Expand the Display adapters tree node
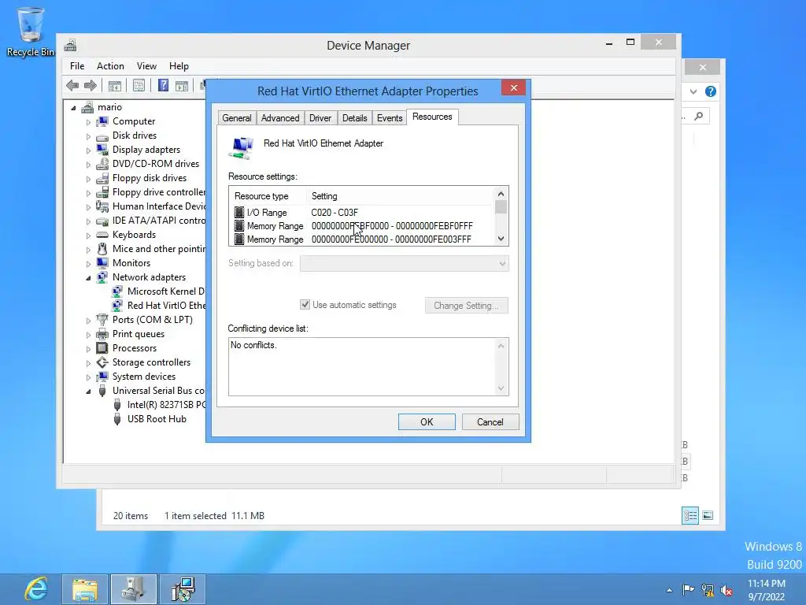This screenshot has height=605, width=806. point(88,150)
